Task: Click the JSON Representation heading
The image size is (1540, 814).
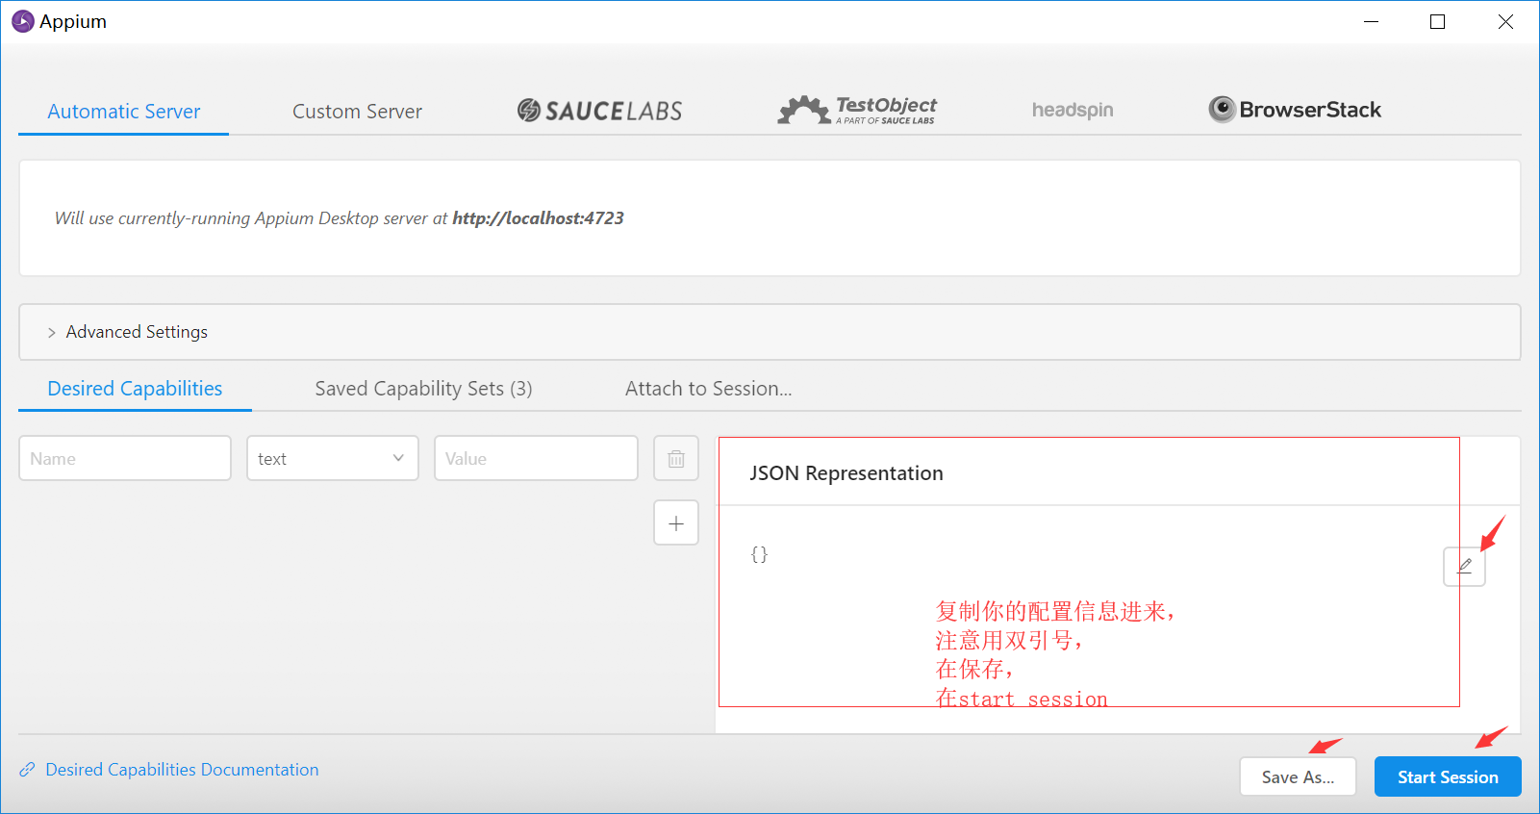Action: tap(846, 473)
